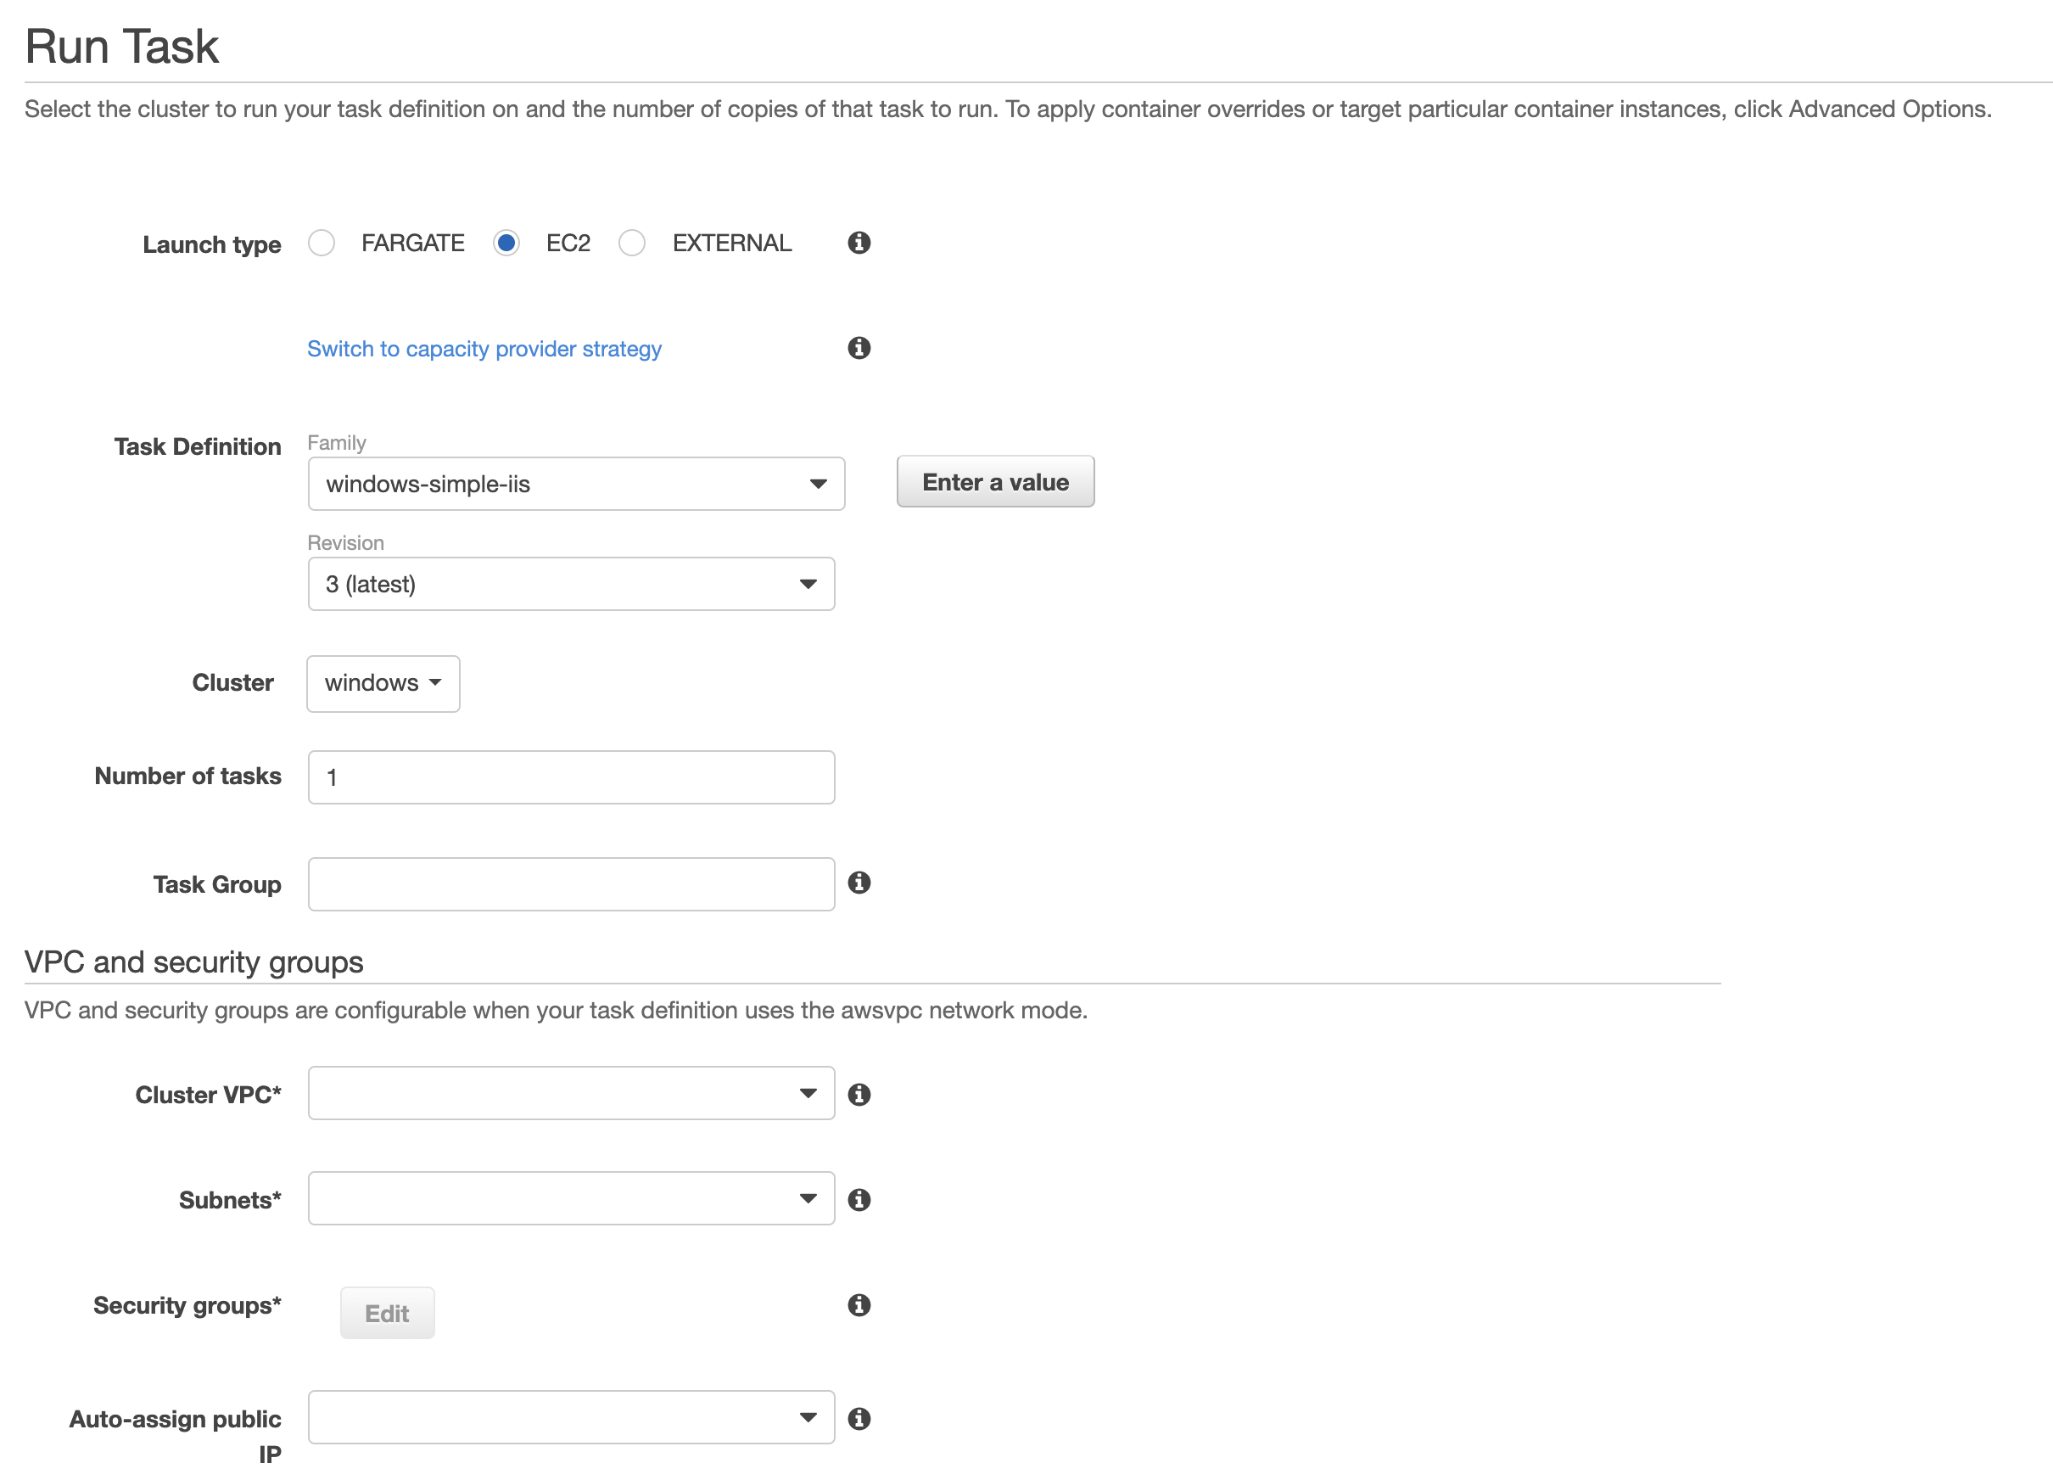Open the task definition Family dropdown
The width and height of the screenshot is (2053, 1480).
coord(576,484)
